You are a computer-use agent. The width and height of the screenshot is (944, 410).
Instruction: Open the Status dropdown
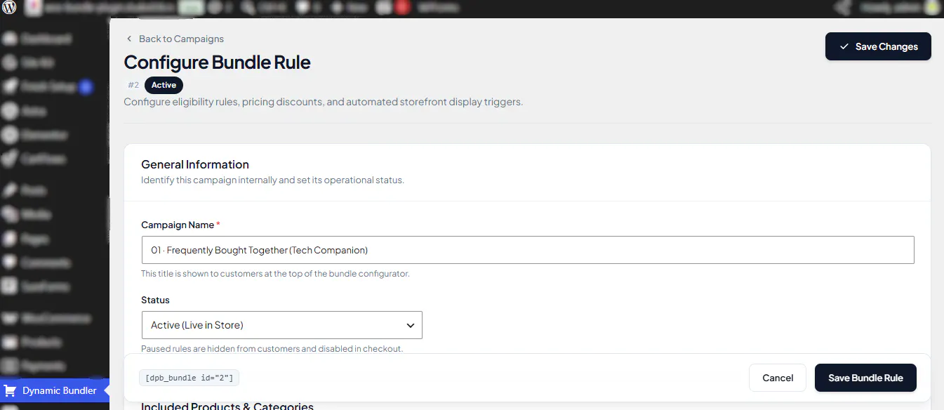pyautogui.click(x=281, y=325)
